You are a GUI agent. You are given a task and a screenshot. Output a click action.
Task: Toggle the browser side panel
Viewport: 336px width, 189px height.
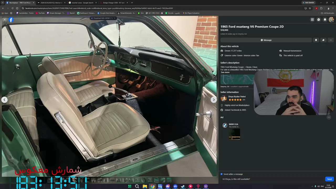(17, 8)
